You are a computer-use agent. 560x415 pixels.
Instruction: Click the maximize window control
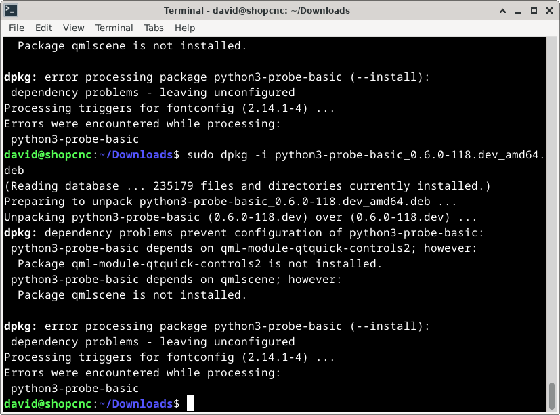[535, 10]
